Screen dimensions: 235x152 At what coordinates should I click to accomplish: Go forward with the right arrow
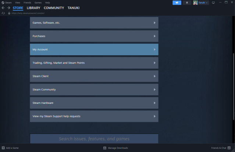tap(9, 8)
